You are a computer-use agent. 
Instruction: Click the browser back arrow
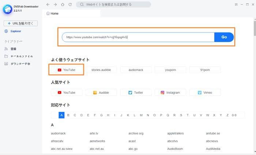48,4
